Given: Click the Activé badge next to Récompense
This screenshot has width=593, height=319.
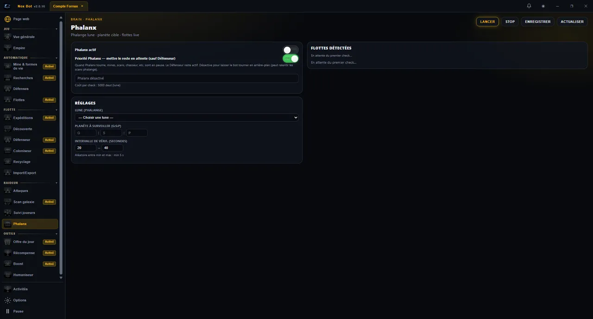Looking at the screenshot, I should (x=50, y=253).
